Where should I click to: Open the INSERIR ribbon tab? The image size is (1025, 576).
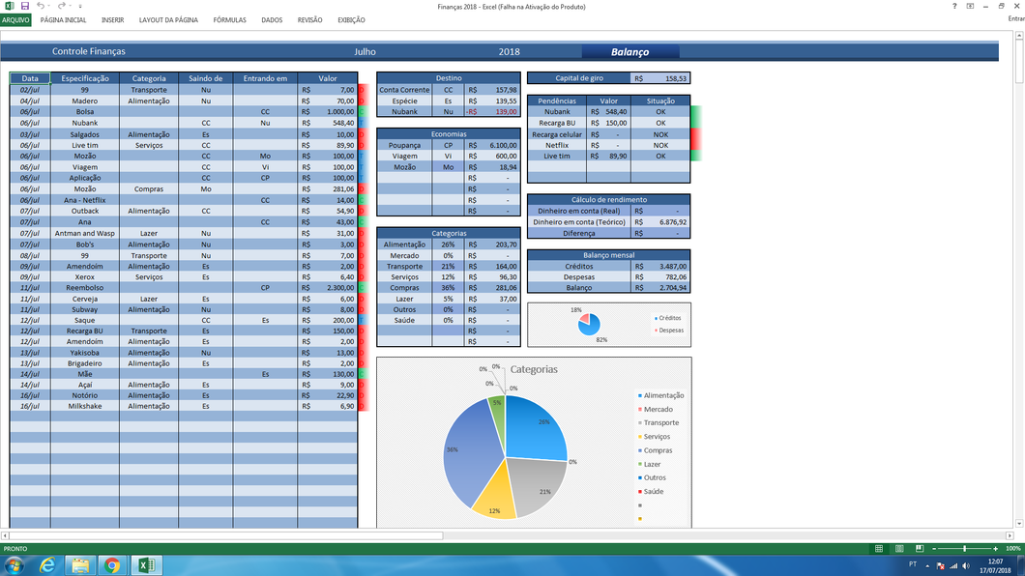pos(112,19)
